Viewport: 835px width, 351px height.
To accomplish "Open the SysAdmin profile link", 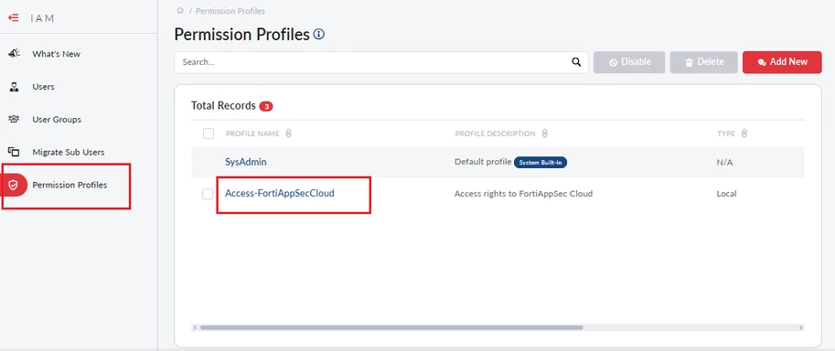I will 246,162.
